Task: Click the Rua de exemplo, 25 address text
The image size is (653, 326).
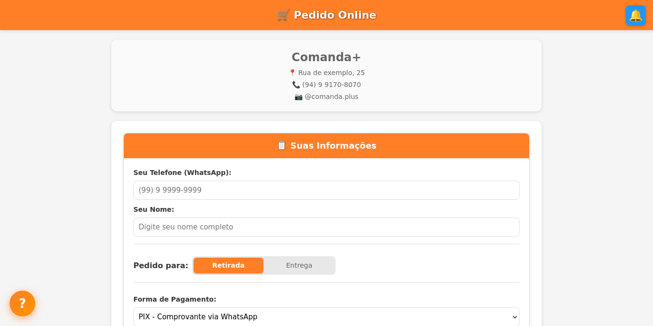Action: 331,72
